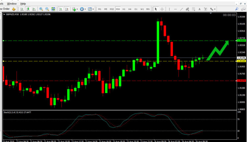Expand the Arrows tool dropdown arrow

(215, 9)
